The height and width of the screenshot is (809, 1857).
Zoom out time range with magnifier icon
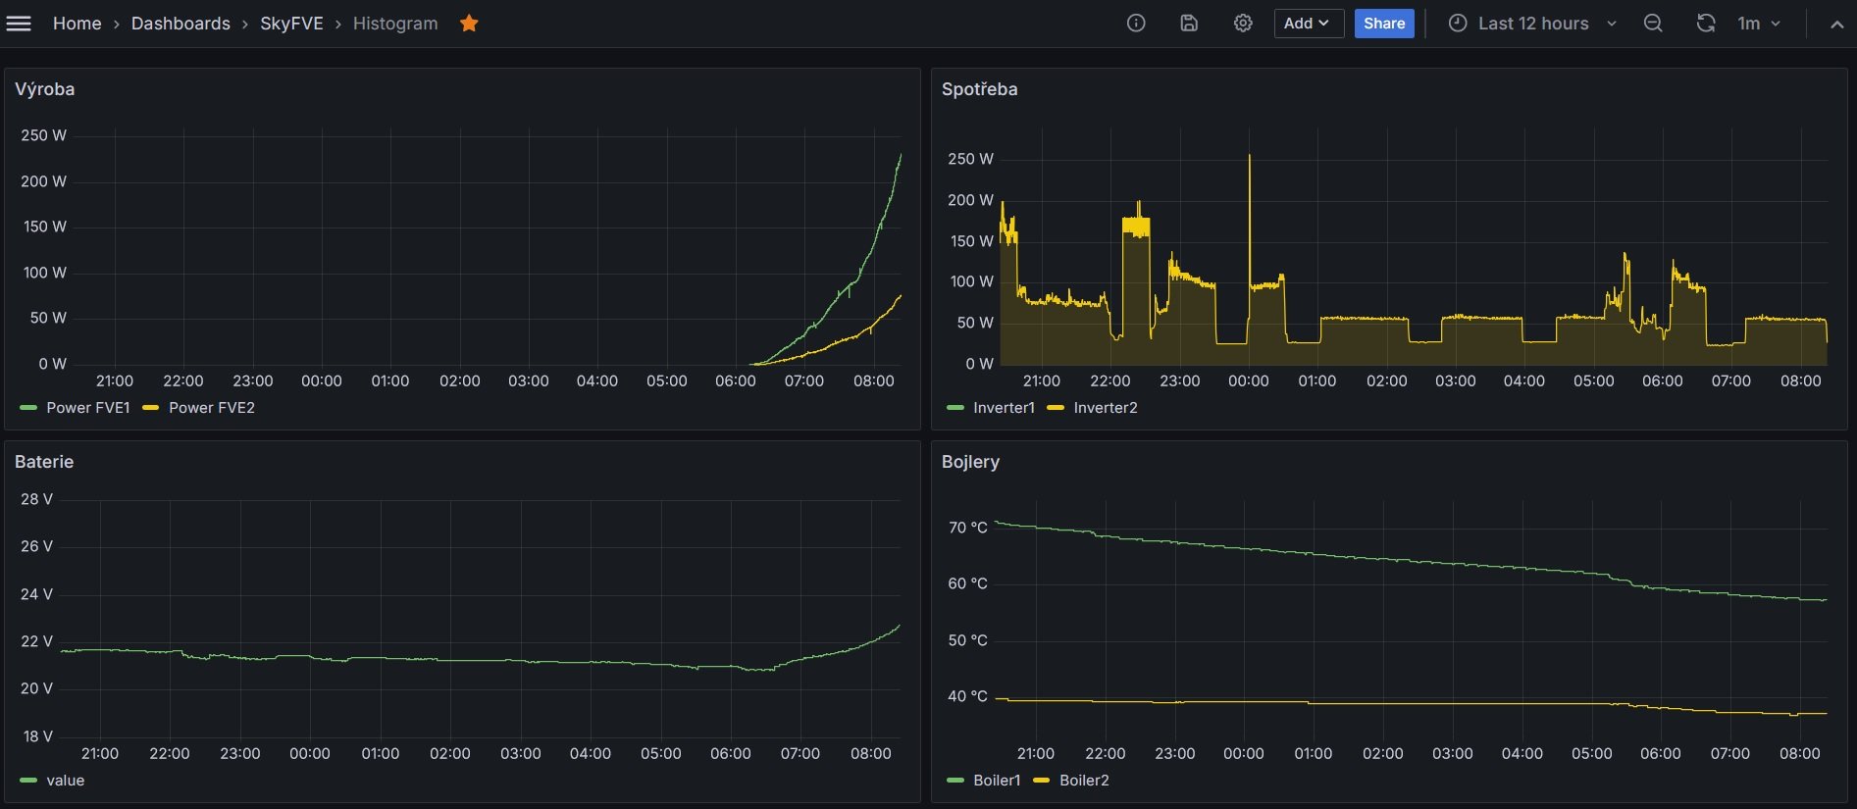[1653, 24]
